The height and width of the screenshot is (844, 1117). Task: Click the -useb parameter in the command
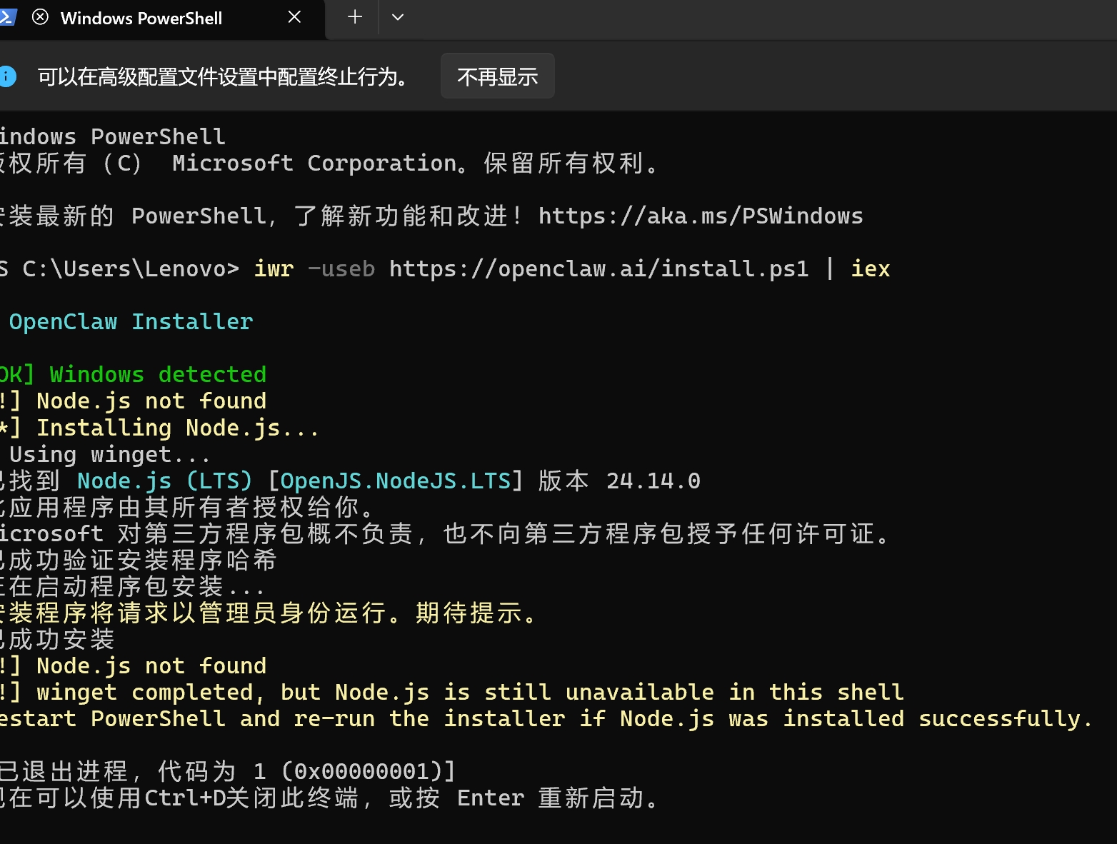point(341,269)
